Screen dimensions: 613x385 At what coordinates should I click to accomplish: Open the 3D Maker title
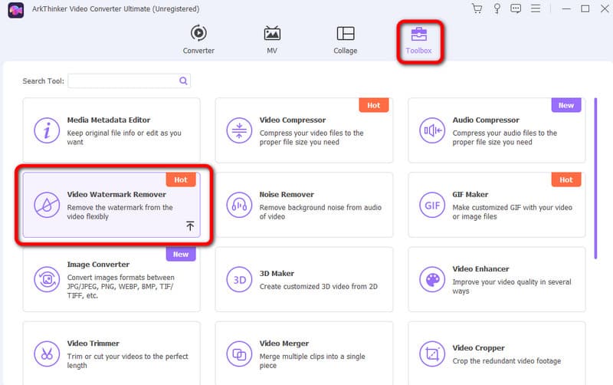tap(277, 274)
